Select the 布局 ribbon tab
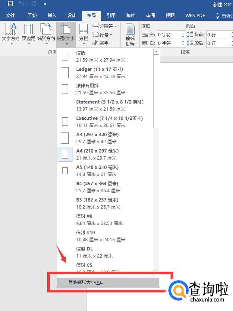233x311 pixels. click(91, 16)
